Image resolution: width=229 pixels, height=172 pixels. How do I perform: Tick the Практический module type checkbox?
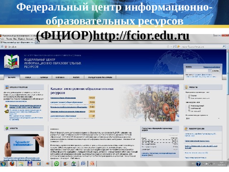189,108
